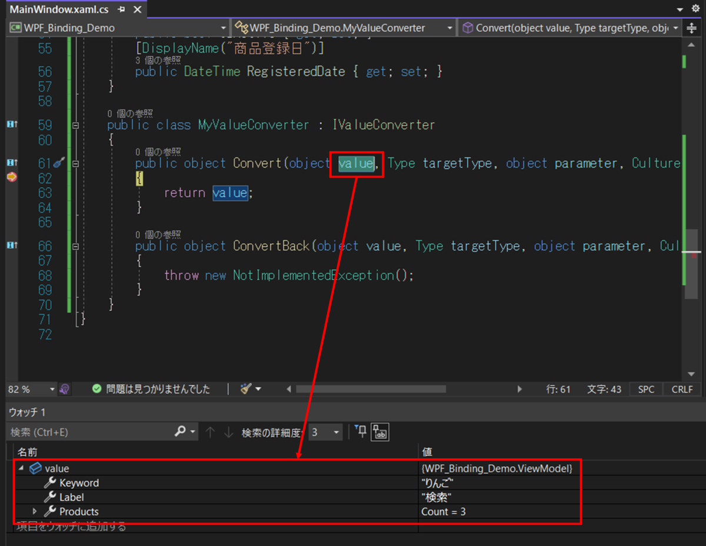Click line number 63 in the gutter

coord(45,193)
